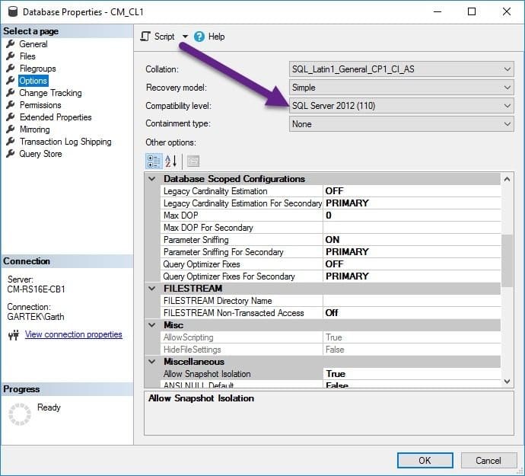Image resolution: width=525 pixels, height=476 pixels.
Task: Open the Containment type dropdown
Action: [x=401, y=123]
